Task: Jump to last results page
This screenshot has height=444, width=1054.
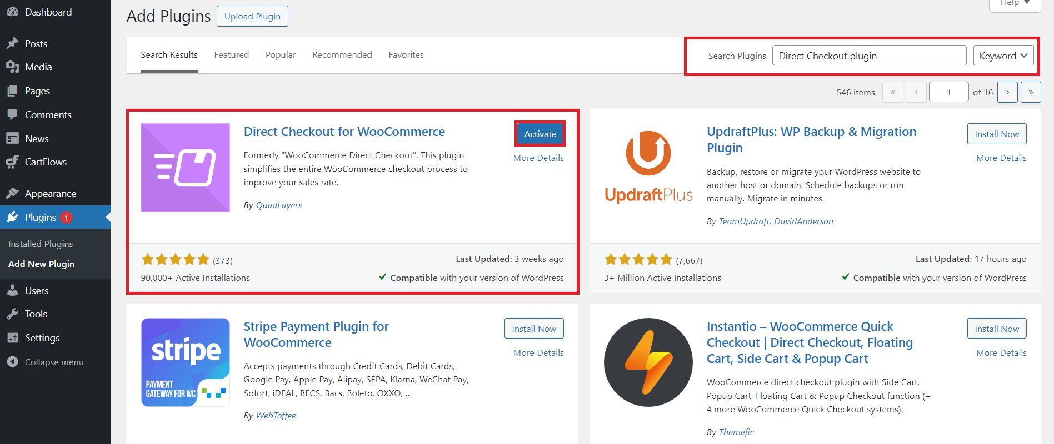Action: (x=1030, y=92)
